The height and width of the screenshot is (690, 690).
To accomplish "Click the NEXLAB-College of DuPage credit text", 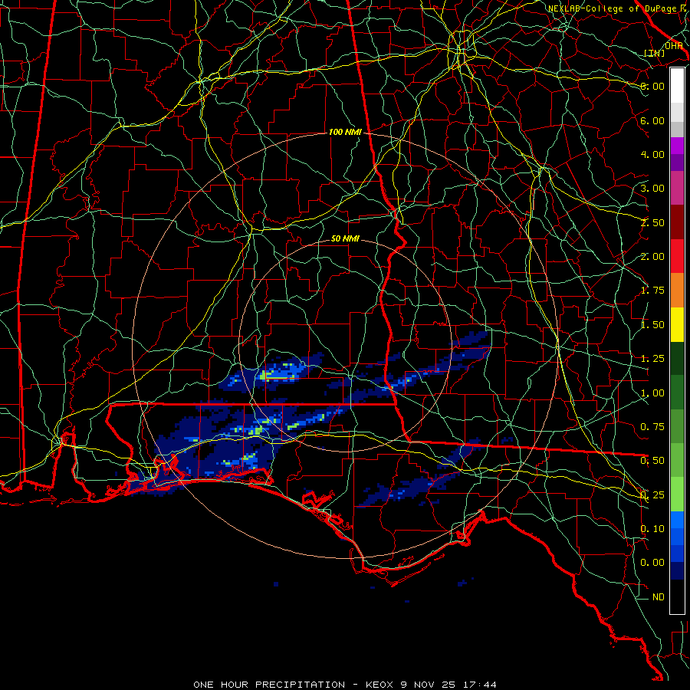I will (618, 8).
